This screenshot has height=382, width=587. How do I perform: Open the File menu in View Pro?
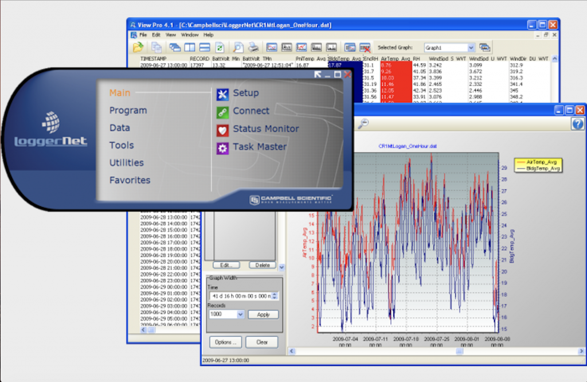click(143, 35)
